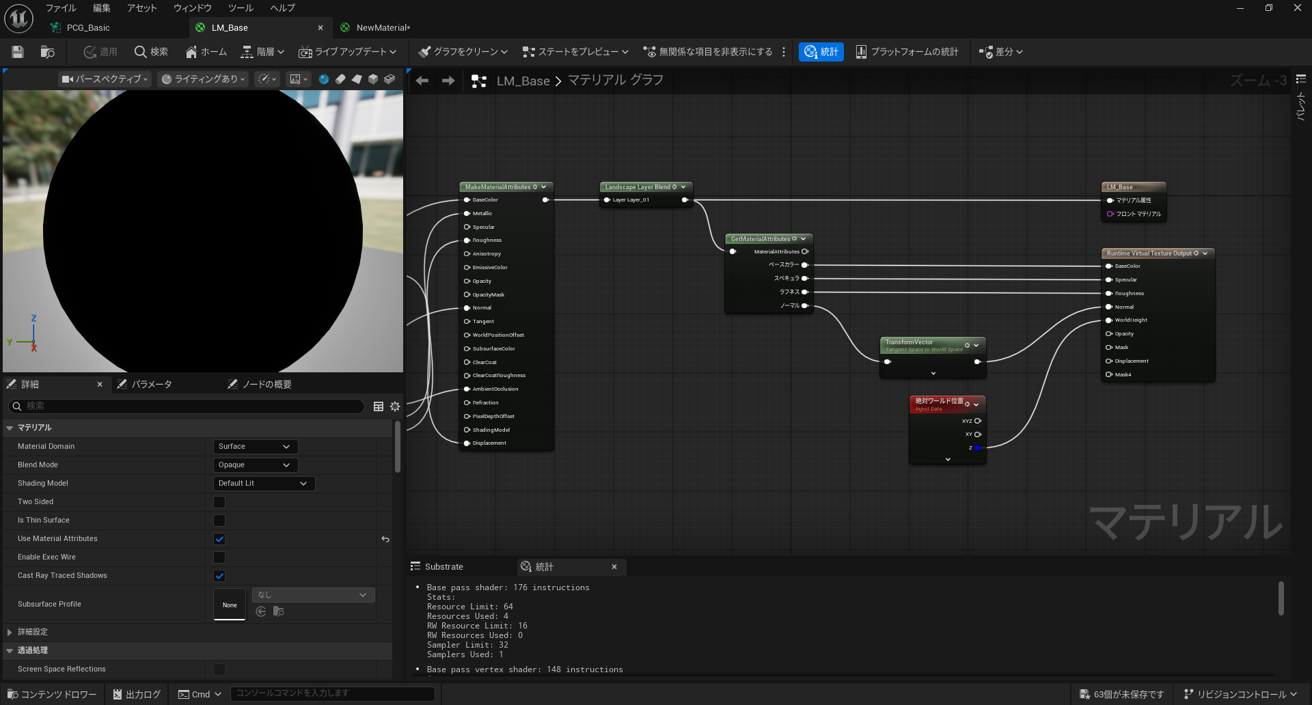1312x705 pixels.
Task: Disable Use Material Attributes
Action: click(219, 539)
